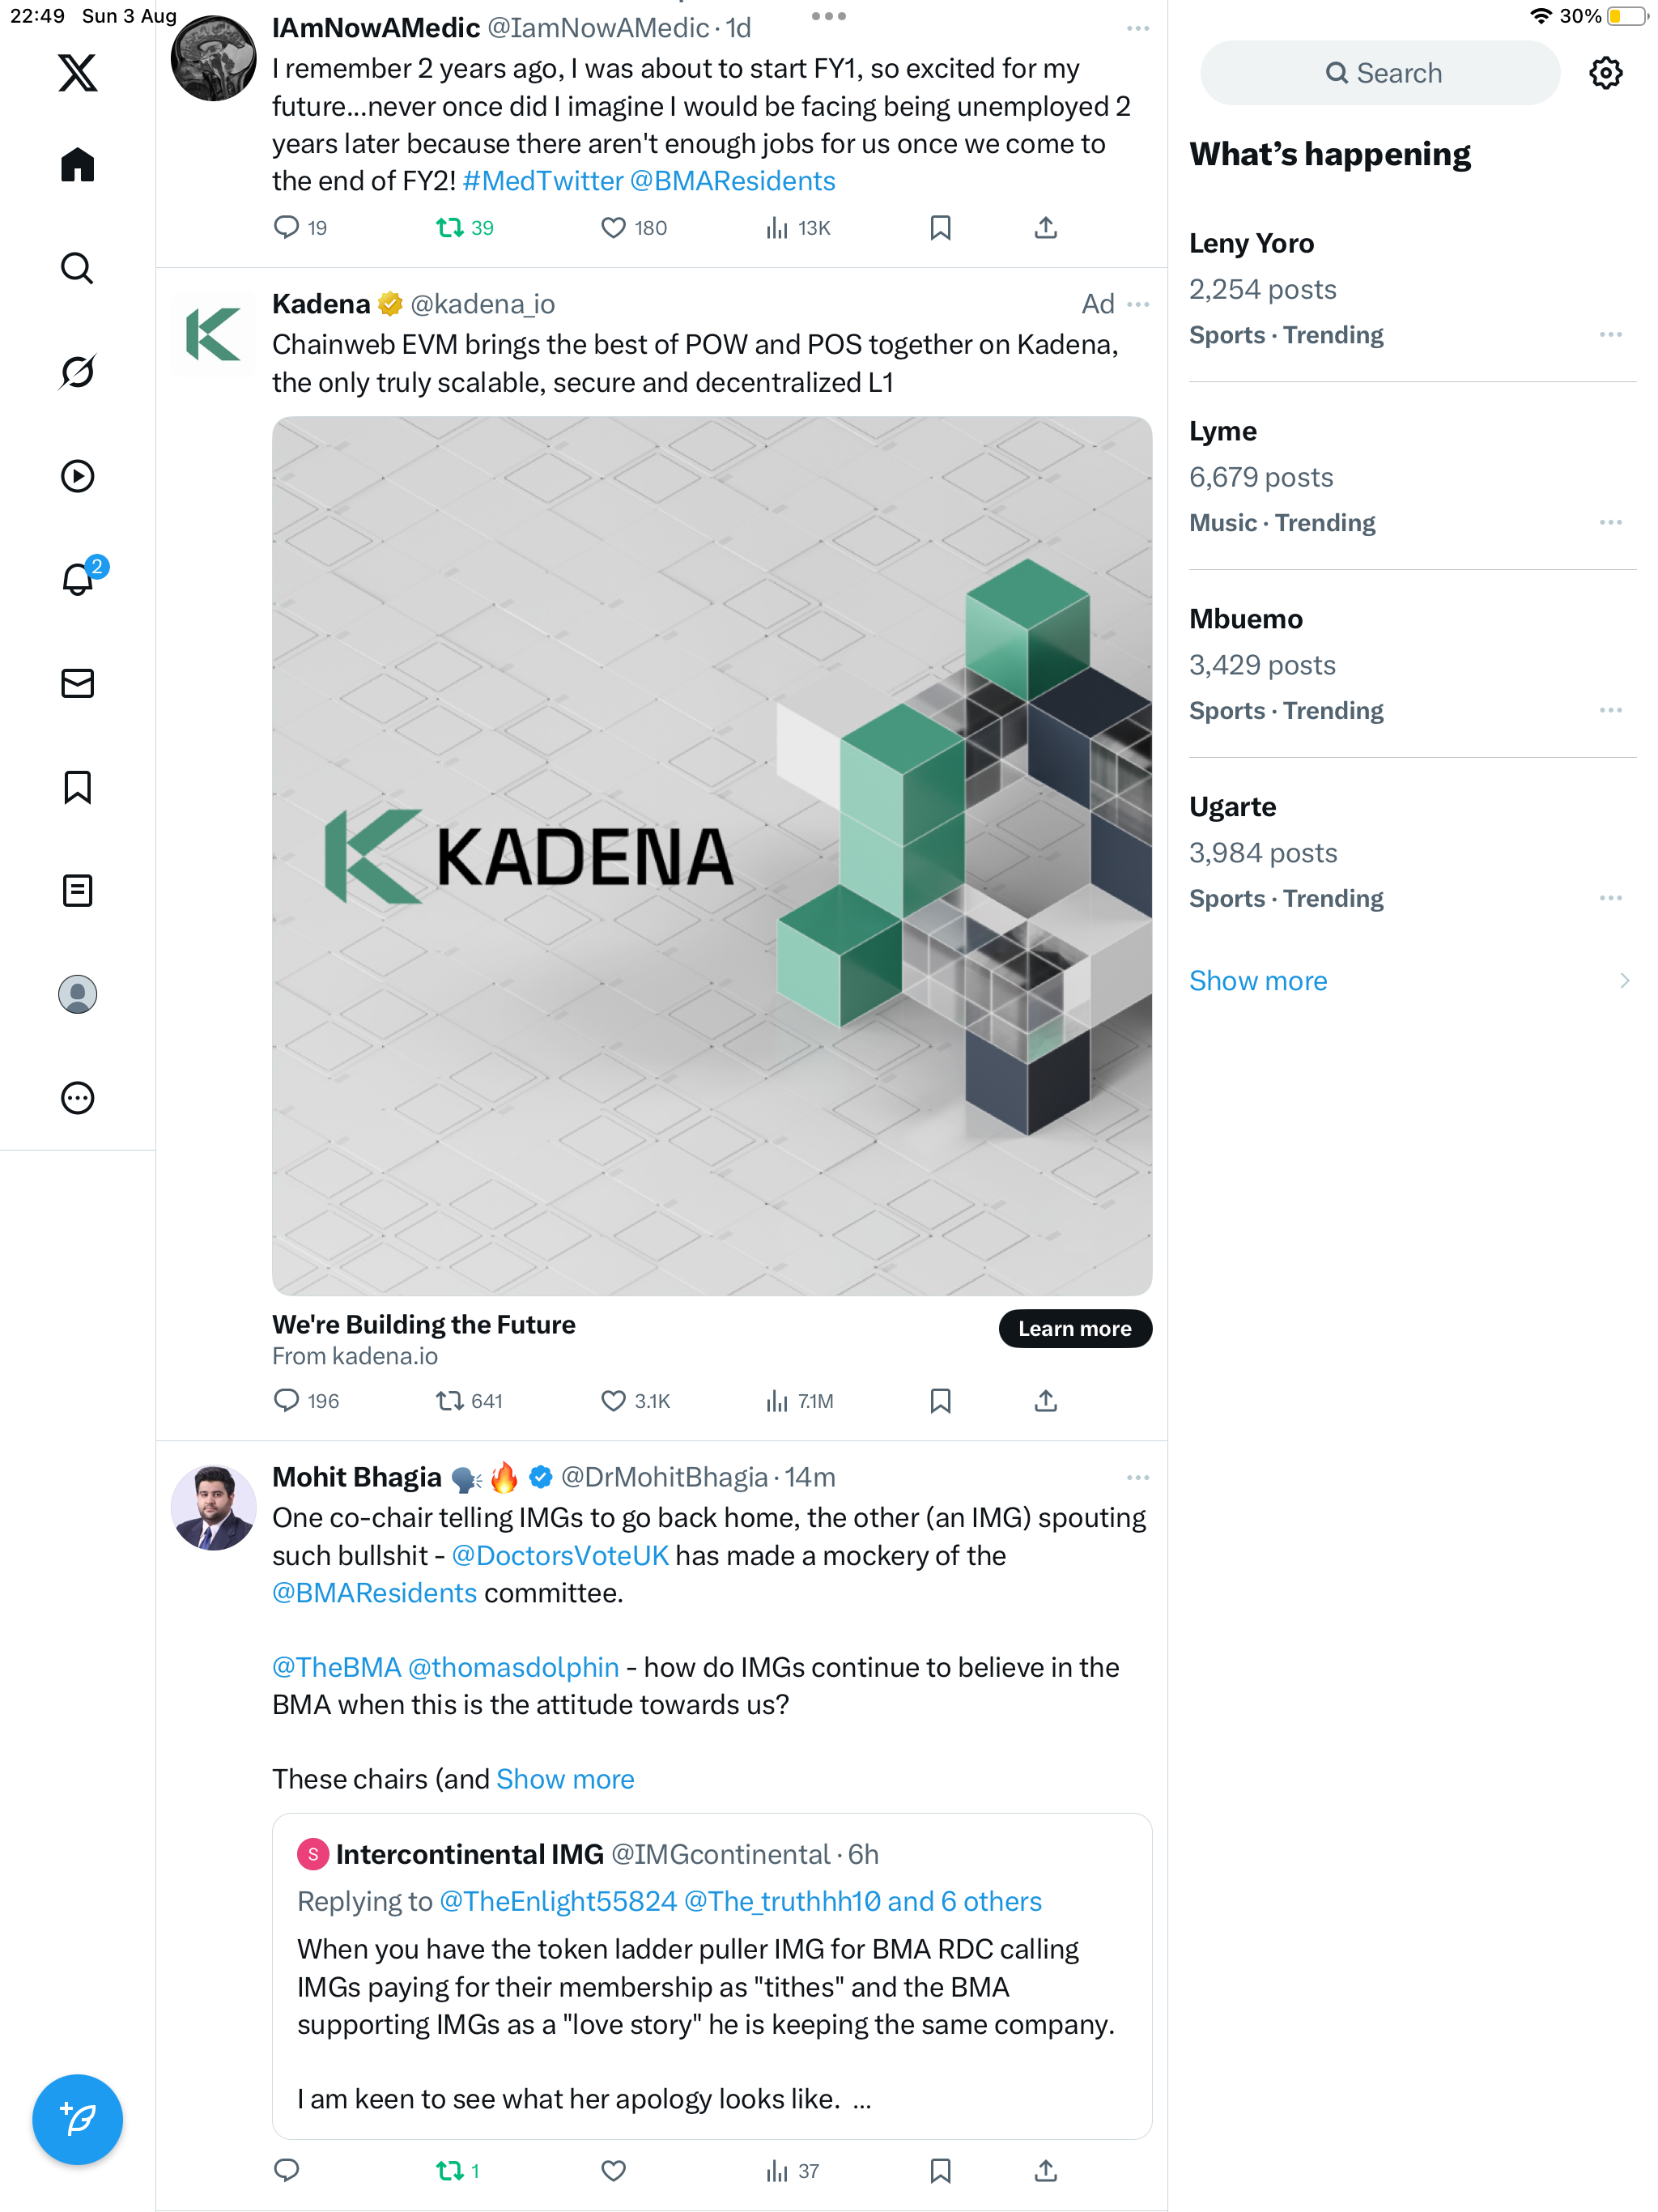Expand Show more under What's happening
Screen dimensions: 1658x2212
click(x=1258, y=981)
